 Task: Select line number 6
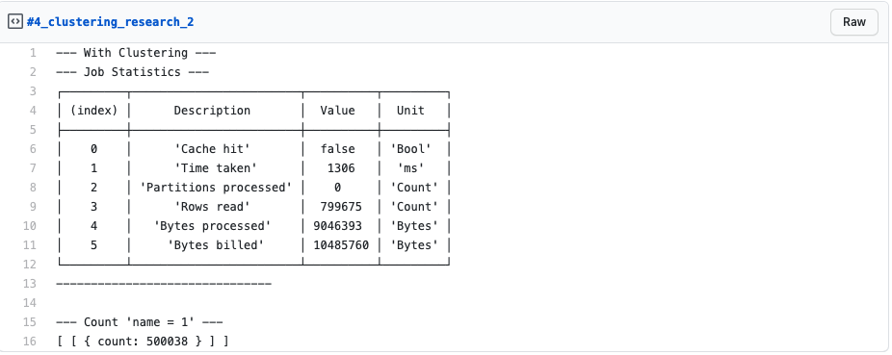pos(33,149)
